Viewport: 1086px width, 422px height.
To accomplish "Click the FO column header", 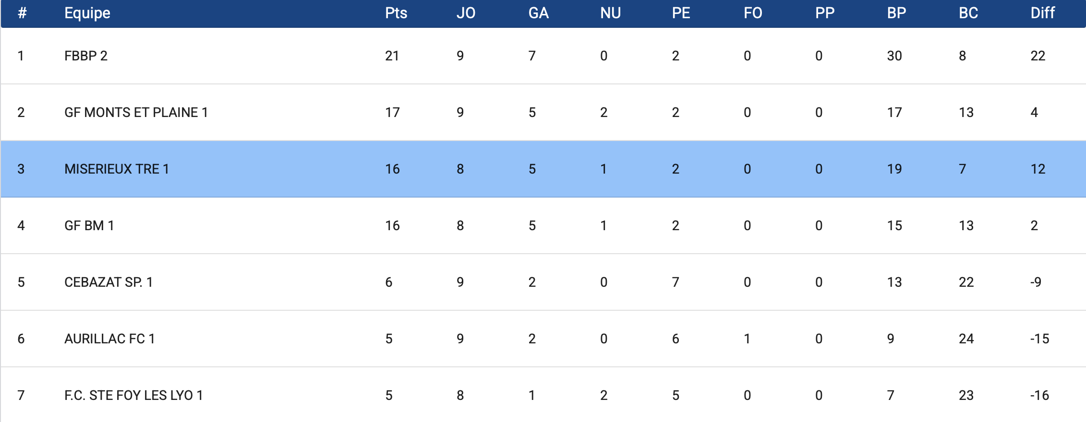I will click(x=753, y=13).
